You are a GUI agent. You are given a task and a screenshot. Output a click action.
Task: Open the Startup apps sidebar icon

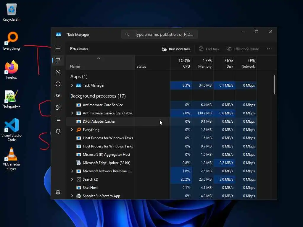(58, 95)
